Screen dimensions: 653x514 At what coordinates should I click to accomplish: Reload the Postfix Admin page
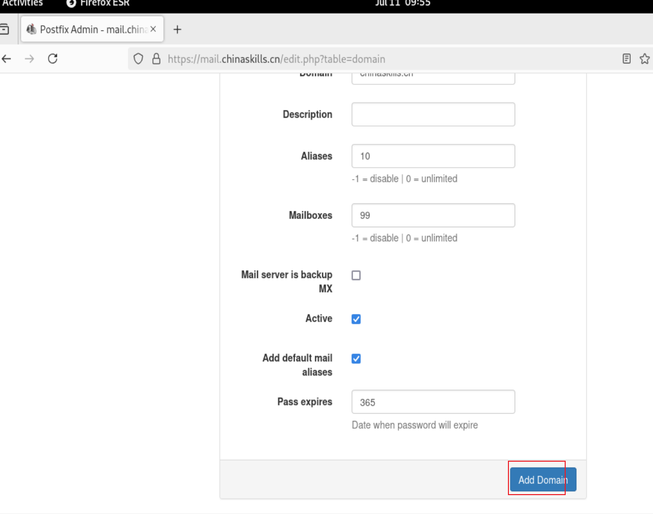pyautogui.click(x=53, y=59)
